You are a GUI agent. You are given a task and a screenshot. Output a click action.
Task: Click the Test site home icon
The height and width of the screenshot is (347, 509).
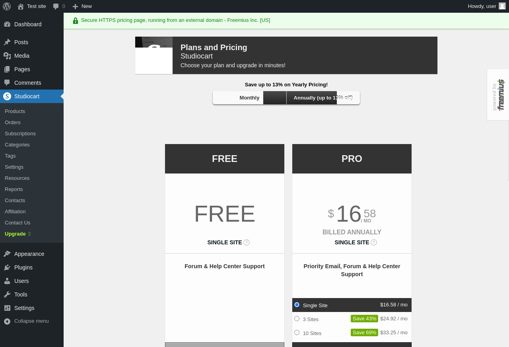[x=21, y=6]
